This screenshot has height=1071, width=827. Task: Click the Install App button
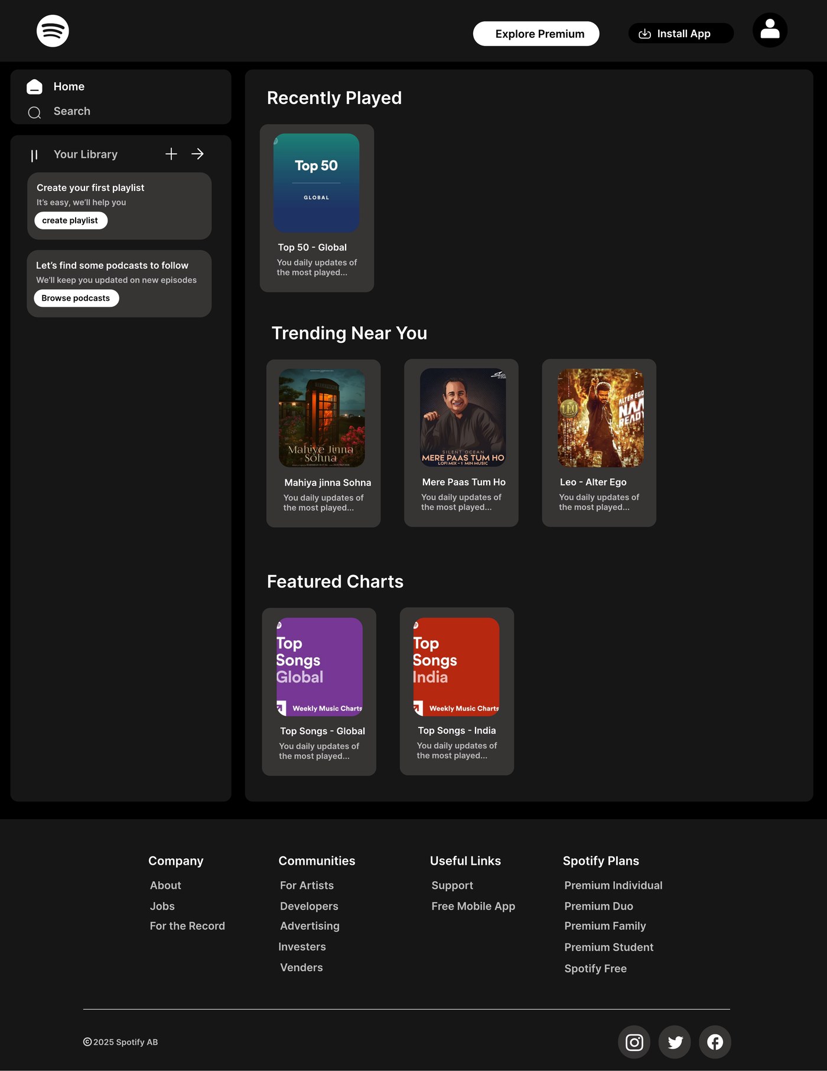(x=681, y=34)
